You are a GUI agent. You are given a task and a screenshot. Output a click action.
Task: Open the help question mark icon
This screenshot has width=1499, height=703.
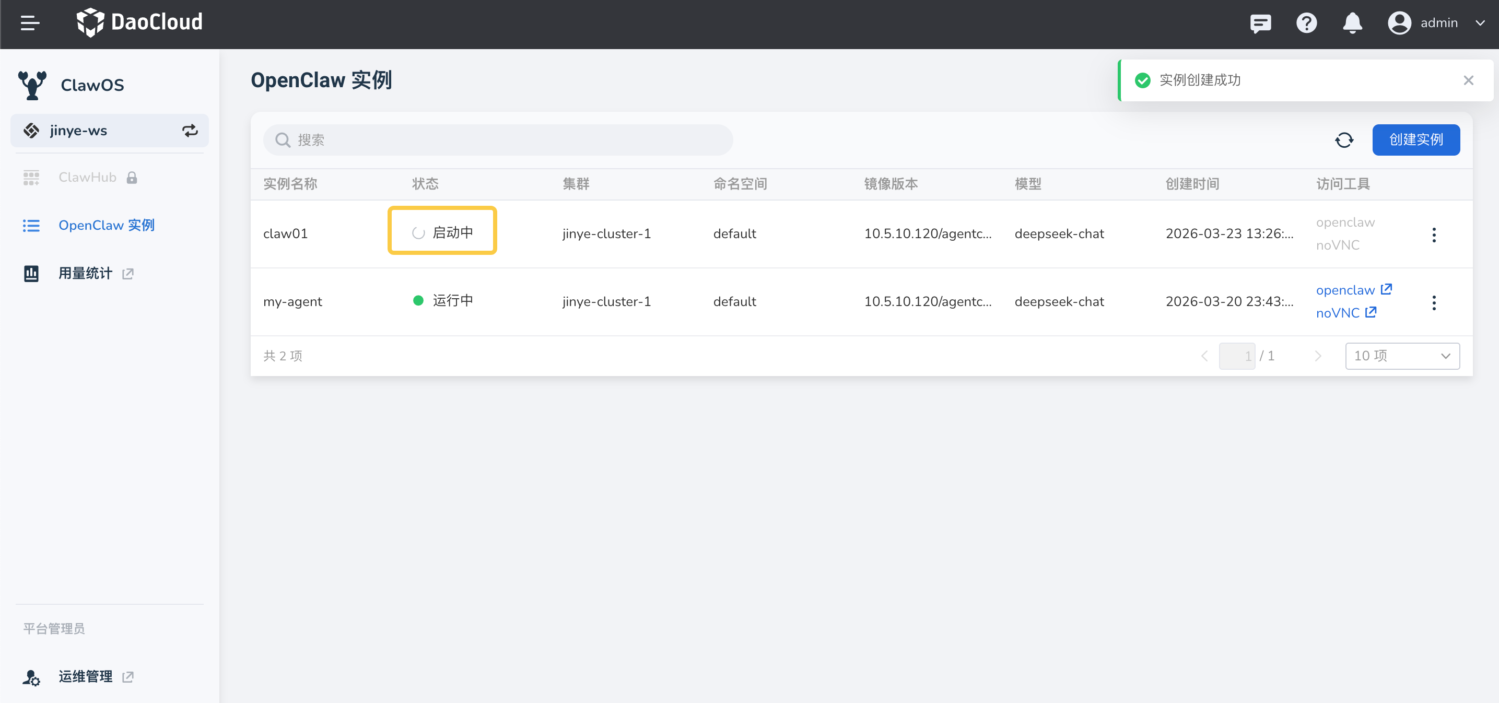1306,24
